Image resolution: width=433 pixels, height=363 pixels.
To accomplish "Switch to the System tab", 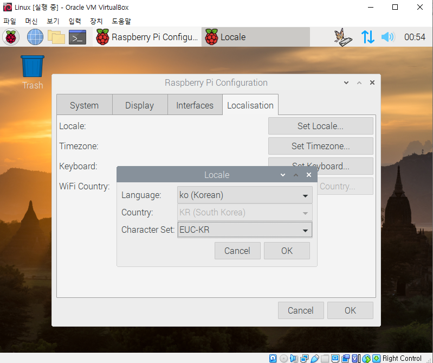I will coord(84,105).
